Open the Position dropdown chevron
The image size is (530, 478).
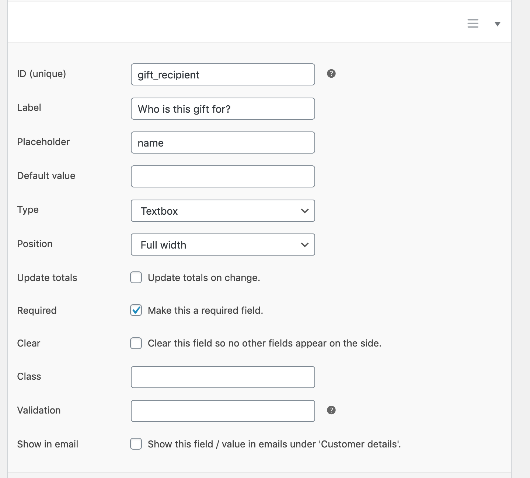pyautogui.click(x=304, y=245)
